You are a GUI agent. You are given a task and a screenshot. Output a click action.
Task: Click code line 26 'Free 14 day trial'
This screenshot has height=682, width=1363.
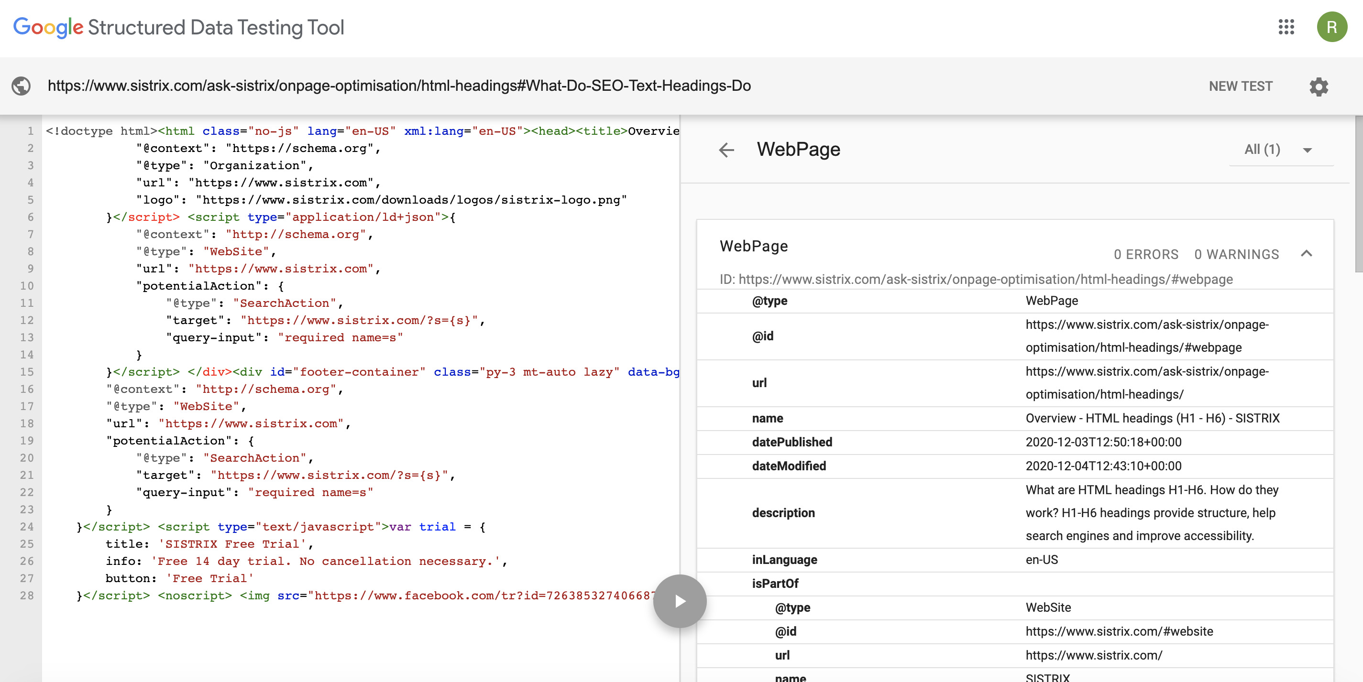307,561
